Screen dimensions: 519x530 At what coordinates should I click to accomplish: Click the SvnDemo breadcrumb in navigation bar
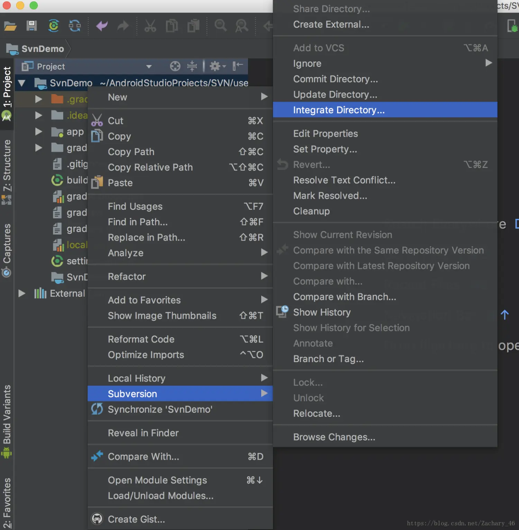[36, 49]
